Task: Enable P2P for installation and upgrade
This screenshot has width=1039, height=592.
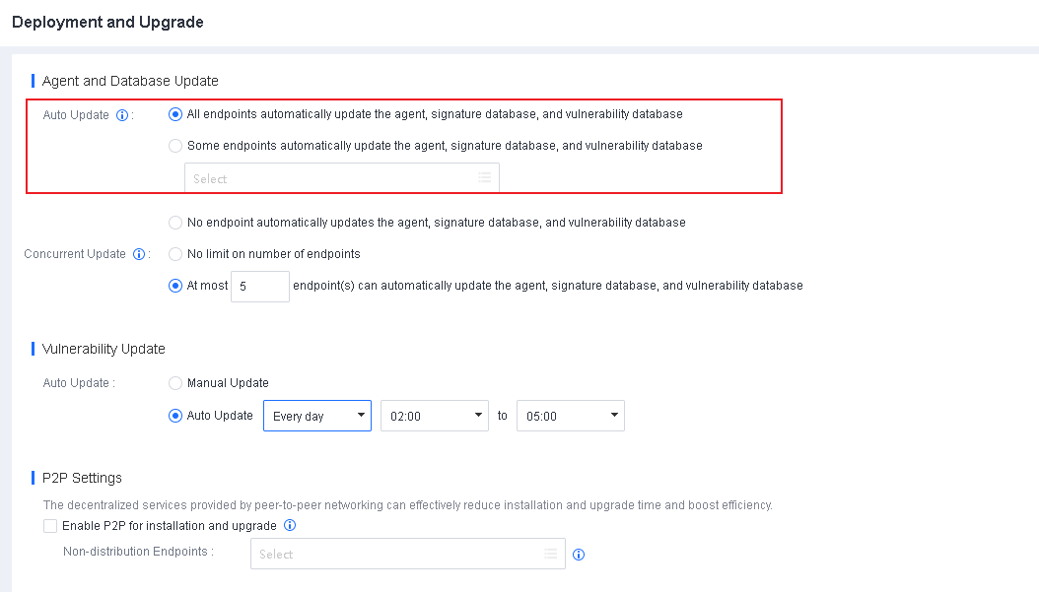Action: [50, 526]
